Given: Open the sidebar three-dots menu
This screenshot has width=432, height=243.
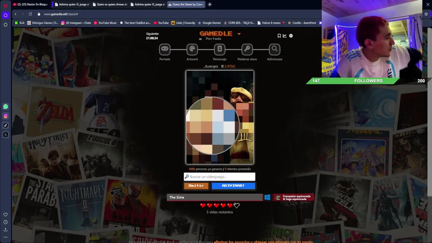Looking at the screenshot, I should 5,237.
